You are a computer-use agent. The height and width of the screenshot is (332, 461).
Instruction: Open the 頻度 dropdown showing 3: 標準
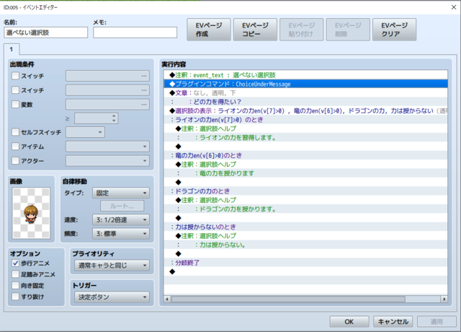coord(121,234)
